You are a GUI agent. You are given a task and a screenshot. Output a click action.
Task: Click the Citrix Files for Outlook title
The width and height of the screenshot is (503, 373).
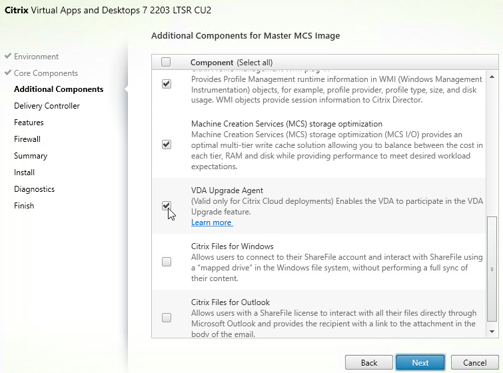[231, 302]
